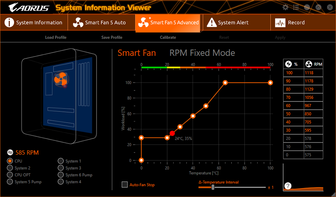Click the curve point at 20°C
The image size is (336, 197).
(167, 138)
